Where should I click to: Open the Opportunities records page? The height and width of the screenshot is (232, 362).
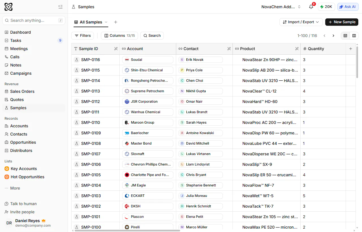[34, 142]
